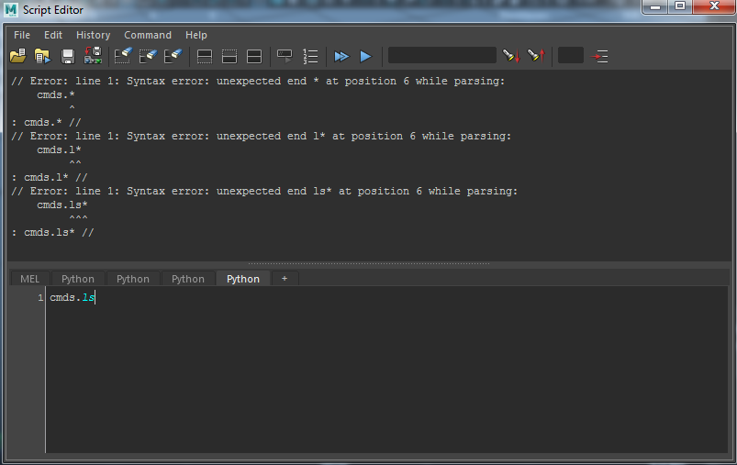This screenshot has width=737, height=465.
Task: Open the Help menu
Action: click(196, 35)
